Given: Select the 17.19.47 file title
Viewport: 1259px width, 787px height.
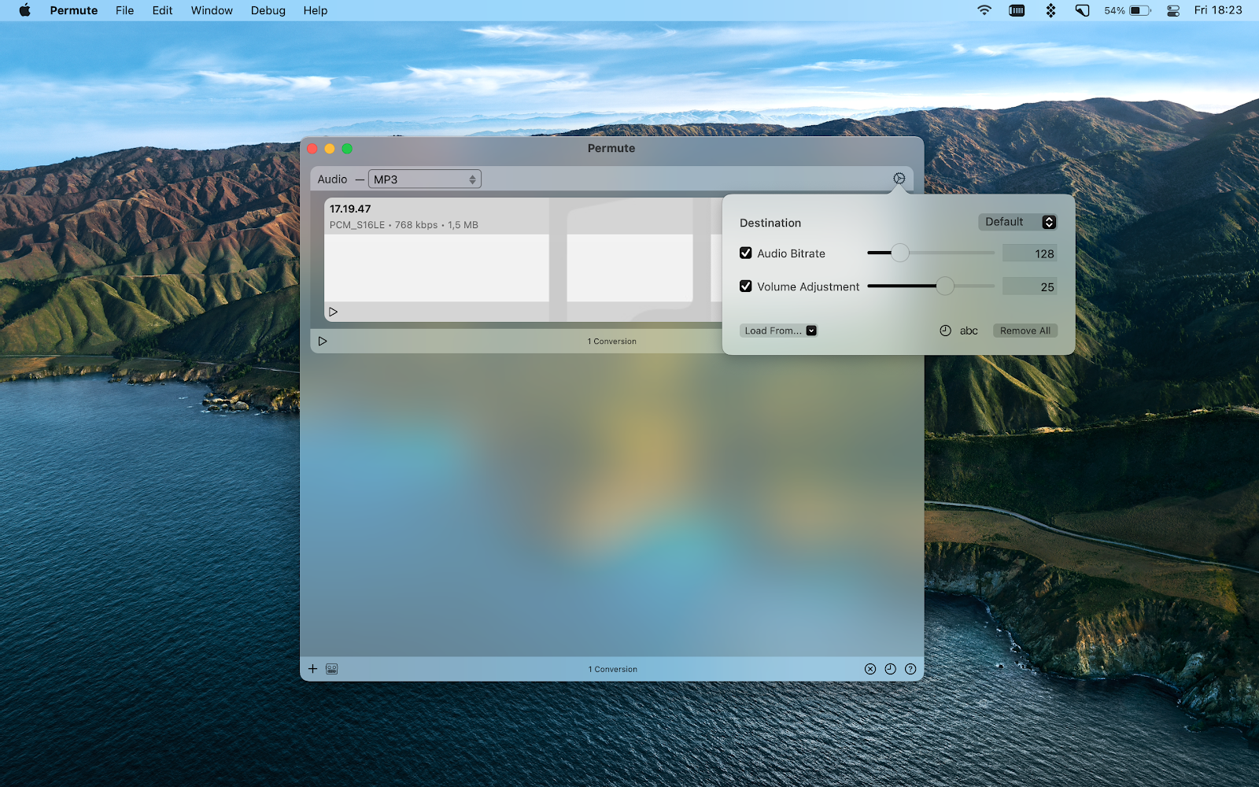Looking at the screenshot, I should [350, 209].
